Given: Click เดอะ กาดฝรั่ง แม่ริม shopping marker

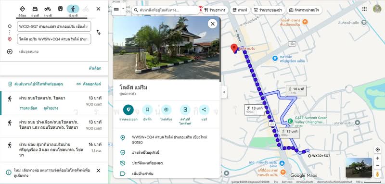Looking at the screenshot, I should [x=282, y=163].
